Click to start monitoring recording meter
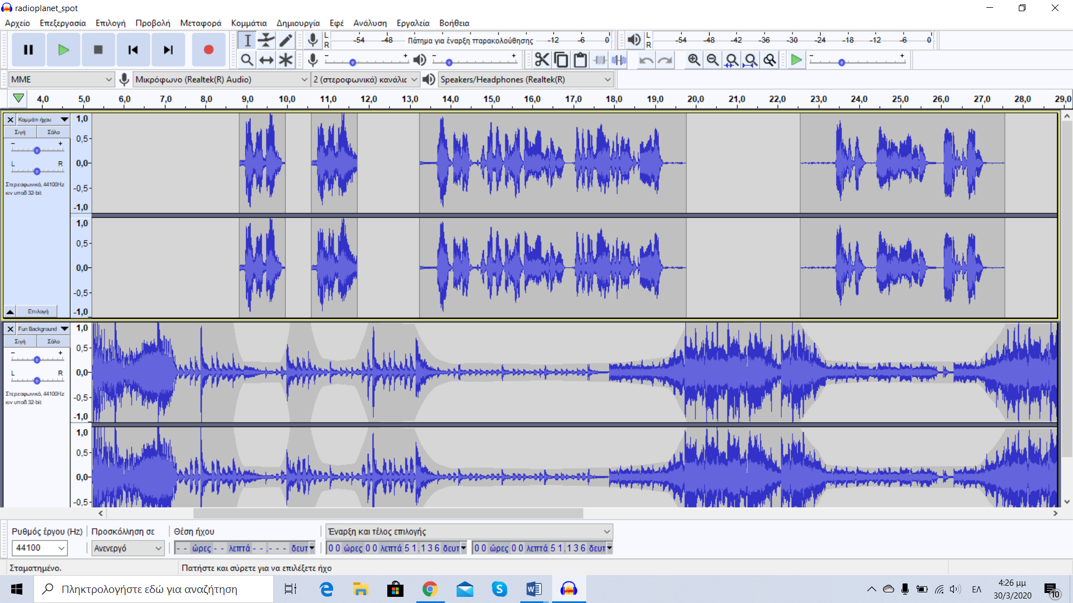 470,40
